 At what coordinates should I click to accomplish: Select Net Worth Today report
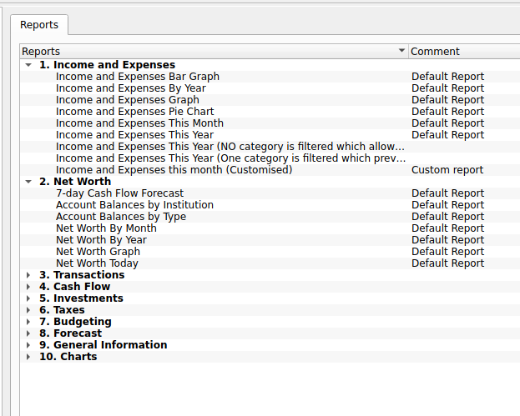pos(97,263)
